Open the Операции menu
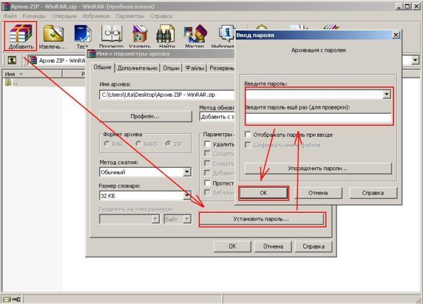The width and height of the screenshot is (423, 304). tap(64, 16)
